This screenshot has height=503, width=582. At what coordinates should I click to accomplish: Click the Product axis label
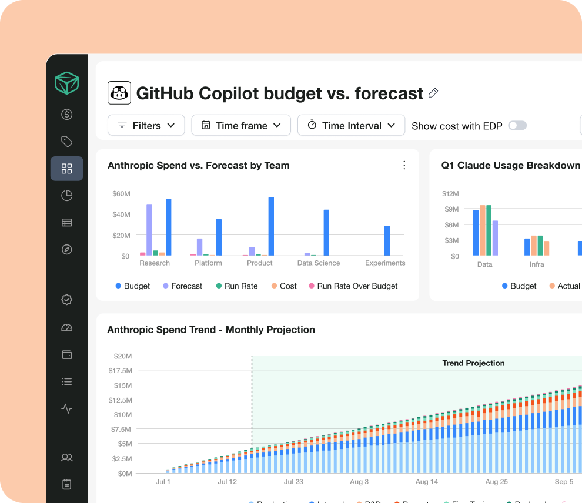coord(259,263)
